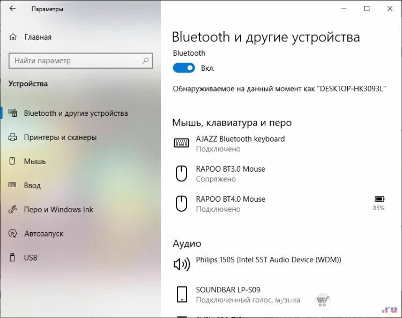Click the mouse icon in sidebar

click(x=12, y=161)
